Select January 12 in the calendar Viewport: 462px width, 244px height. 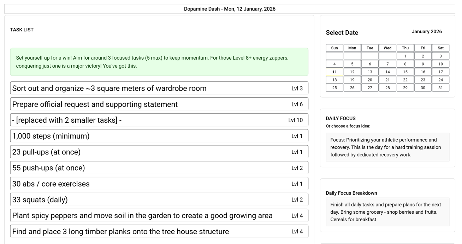click(x=352, y=72)
